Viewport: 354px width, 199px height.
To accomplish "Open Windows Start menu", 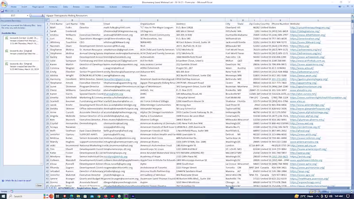I will click(3, 196).
